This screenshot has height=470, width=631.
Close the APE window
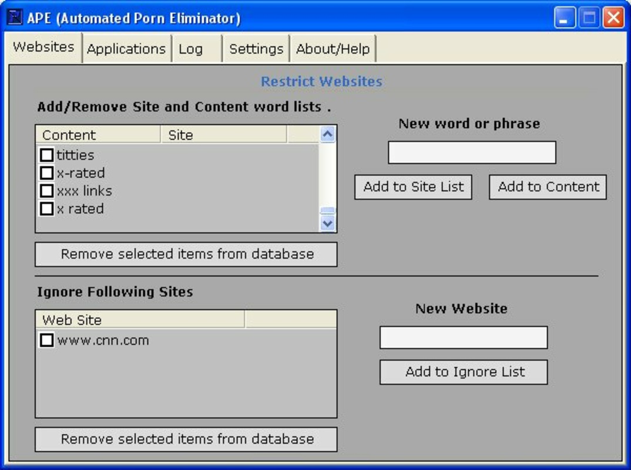click(x=613, y=18)
